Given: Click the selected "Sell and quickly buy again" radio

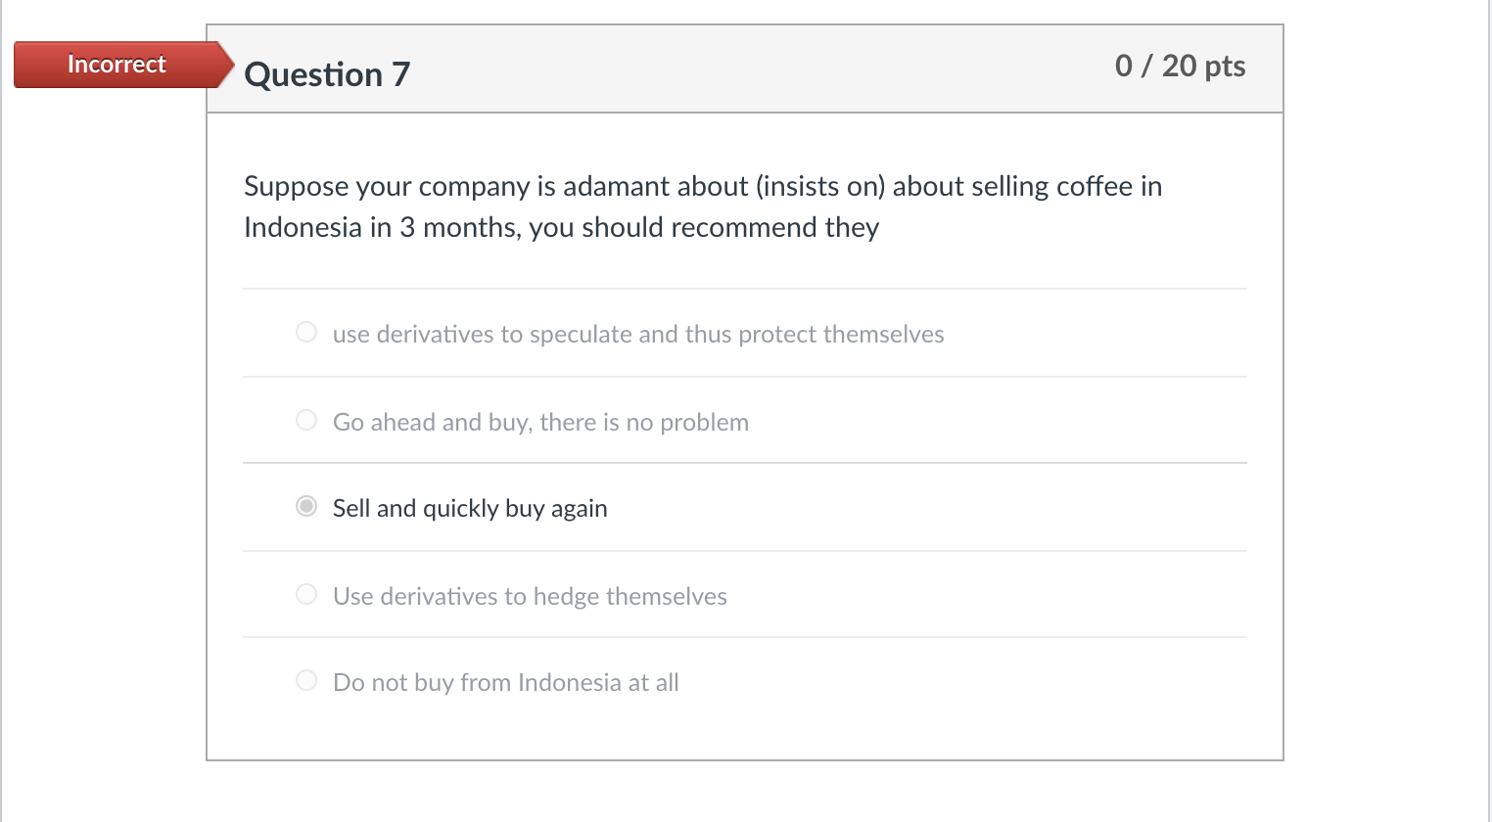Looking at the screenshot, I should 306,506.
